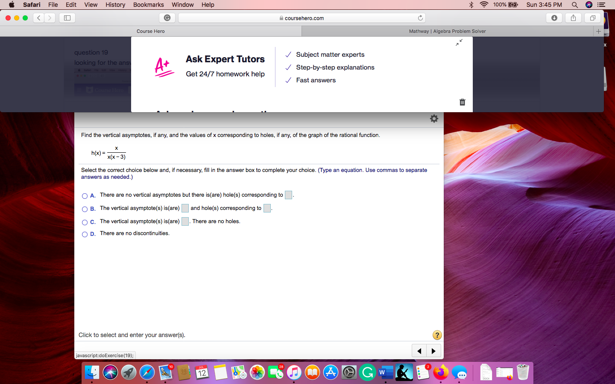Click the Wi-Fi status icon
Image resolution: width=615 pixels, height=384 pixels.
tap(484, 5)
